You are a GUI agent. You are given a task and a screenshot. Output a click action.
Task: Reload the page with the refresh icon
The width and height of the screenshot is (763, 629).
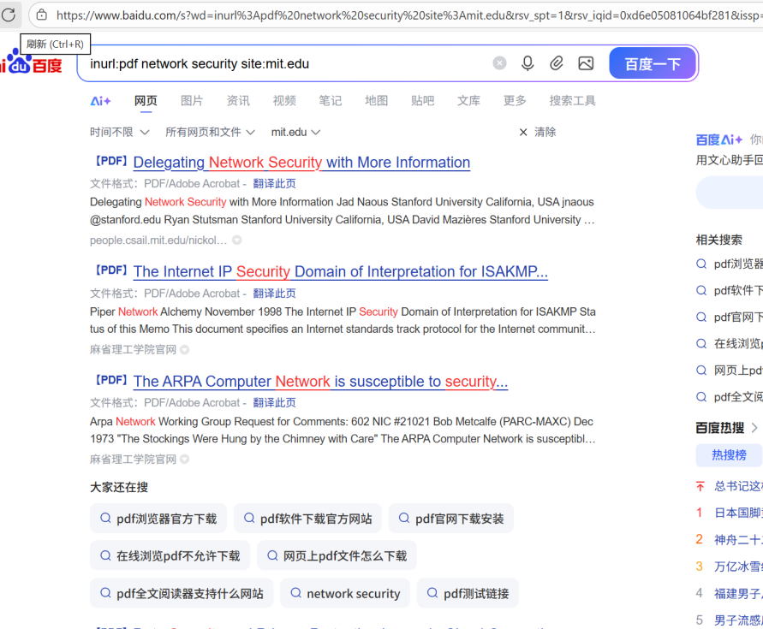[x=9, y=15]
